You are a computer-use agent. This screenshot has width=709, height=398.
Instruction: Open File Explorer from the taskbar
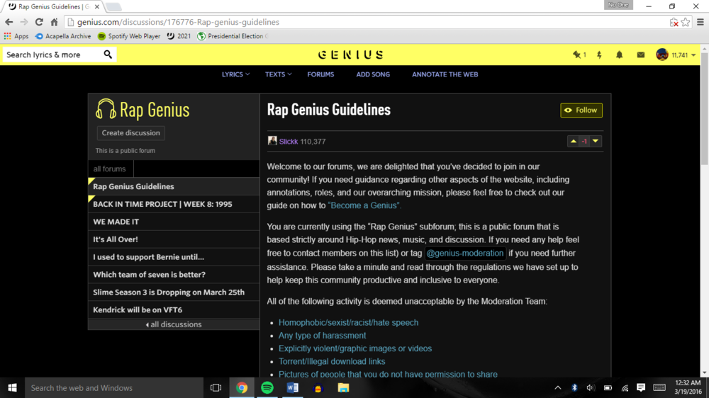tap(343, 387)
